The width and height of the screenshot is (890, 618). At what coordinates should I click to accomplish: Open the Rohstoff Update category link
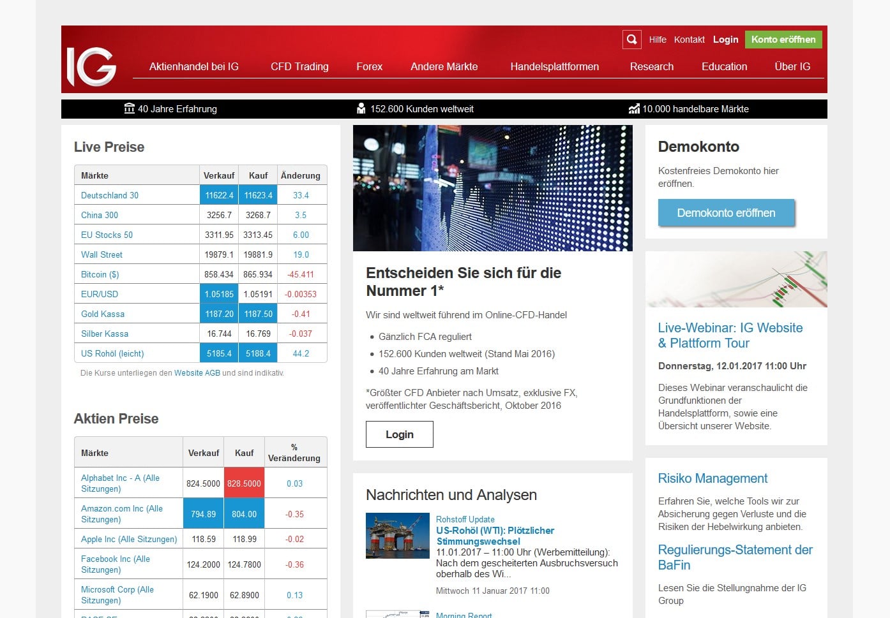[465, 519]
